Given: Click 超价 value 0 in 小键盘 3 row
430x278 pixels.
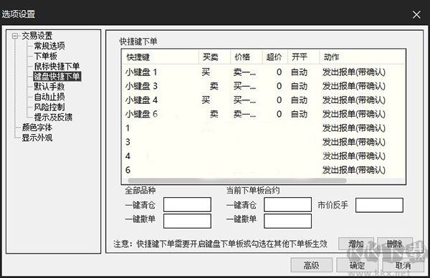Looking at the screenshot, I should click(x=279, y=86).
